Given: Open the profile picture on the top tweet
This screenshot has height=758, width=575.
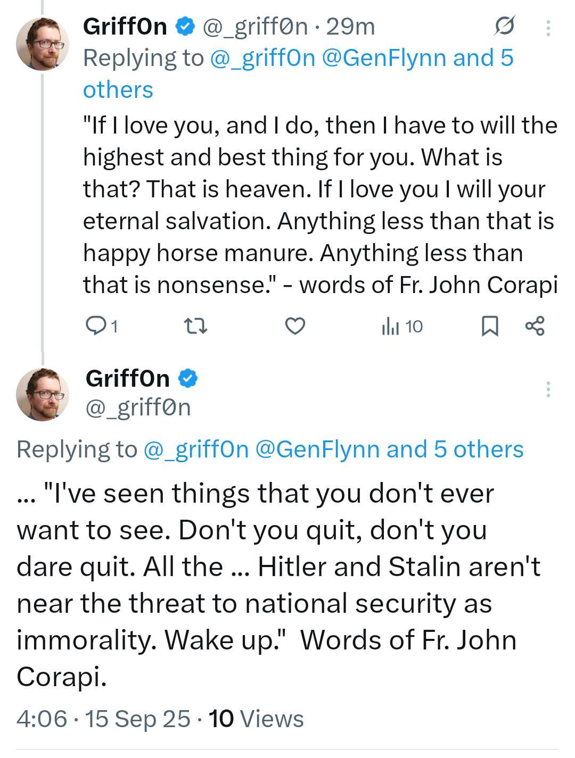Looking at the screenshot, I should pos(43,44).
